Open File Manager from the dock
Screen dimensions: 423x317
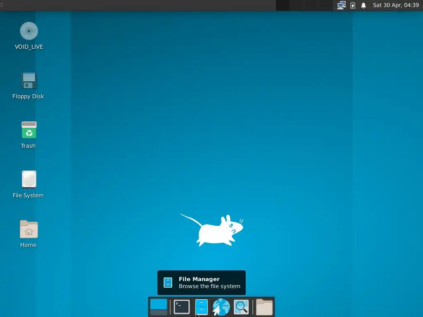pos(202,307)
